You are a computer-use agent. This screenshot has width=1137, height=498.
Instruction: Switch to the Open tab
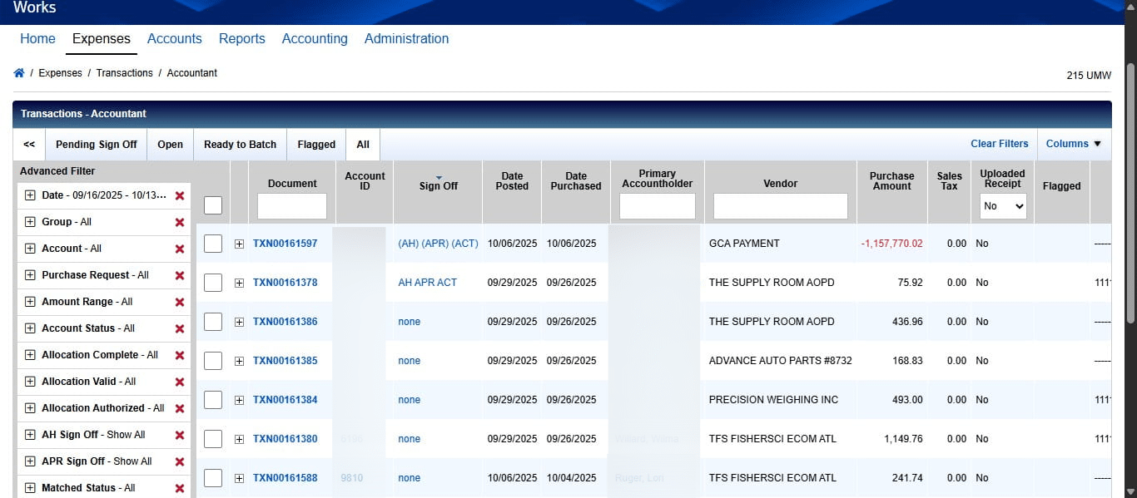click(170, 145)
